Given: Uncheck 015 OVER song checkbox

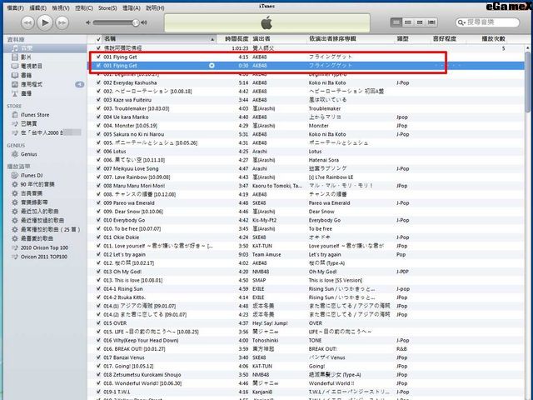Looking at the screenshot, I should 98,323.
